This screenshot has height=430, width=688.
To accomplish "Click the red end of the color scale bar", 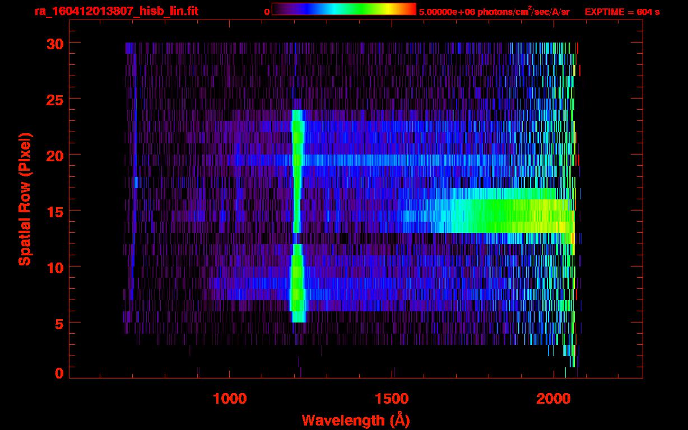I will pos(410,9).
